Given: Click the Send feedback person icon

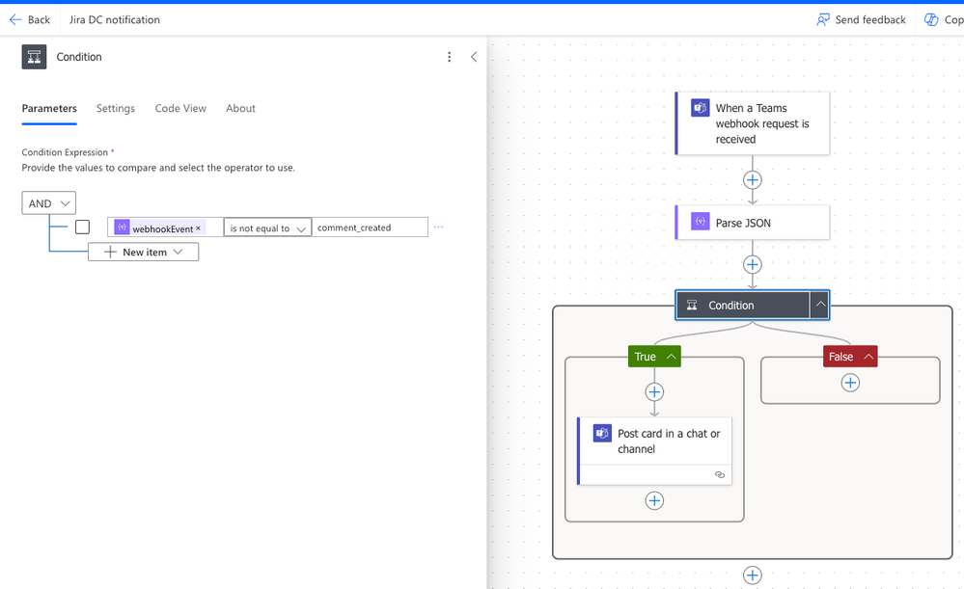Looking at the screenshot, I should pos(822,19).
